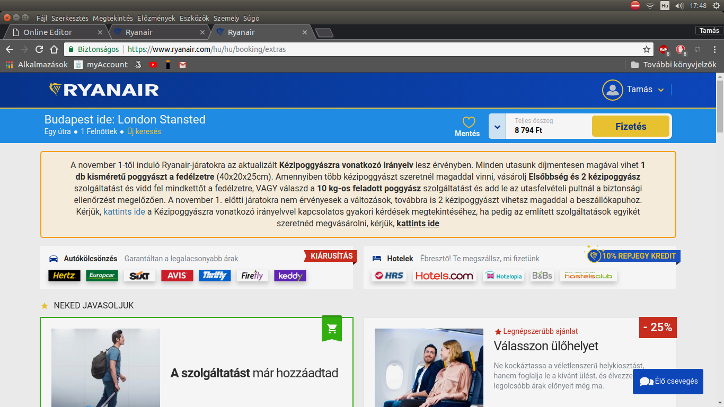
Task: Click the KIÁRUSÍTÁS sale badge
Action: tap(331, 256)
